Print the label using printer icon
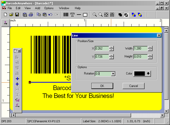170x125 pixels. click(x=31, y=15)
